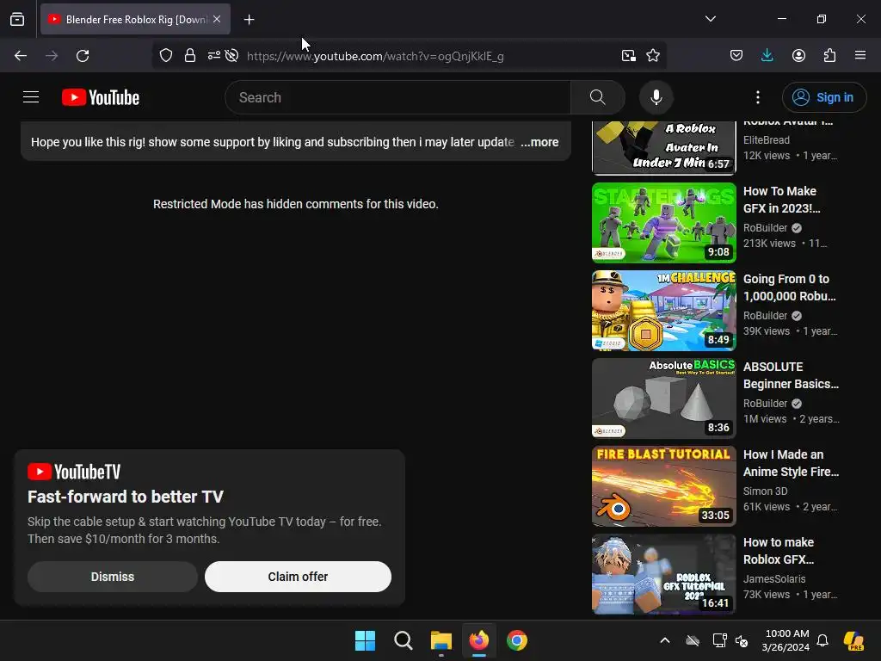Open Roblox Avatar in Under 7 Min thumbnail

tap(663, 147)
